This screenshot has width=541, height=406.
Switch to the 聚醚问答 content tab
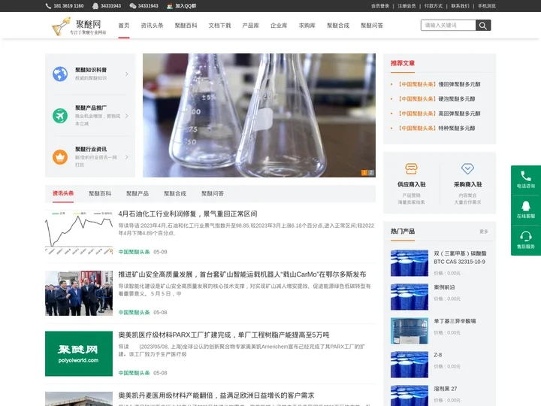213,193
